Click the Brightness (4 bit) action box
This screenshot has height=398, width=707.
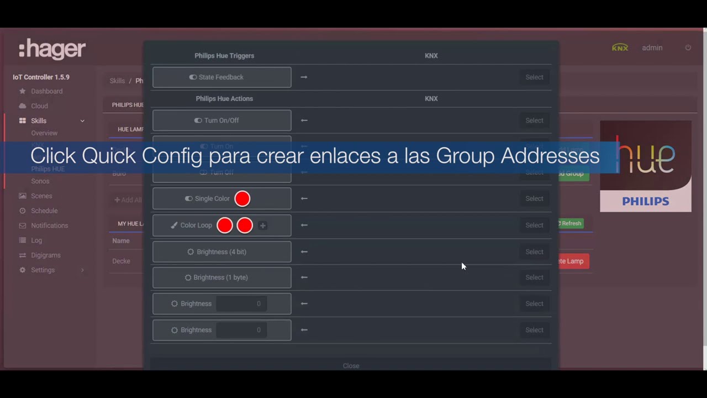221,252
